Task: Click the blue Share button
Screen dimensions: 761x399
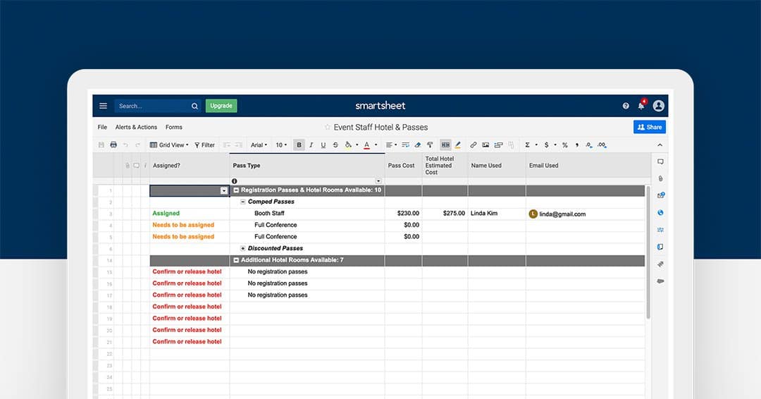Action: (x=649, y=127)
